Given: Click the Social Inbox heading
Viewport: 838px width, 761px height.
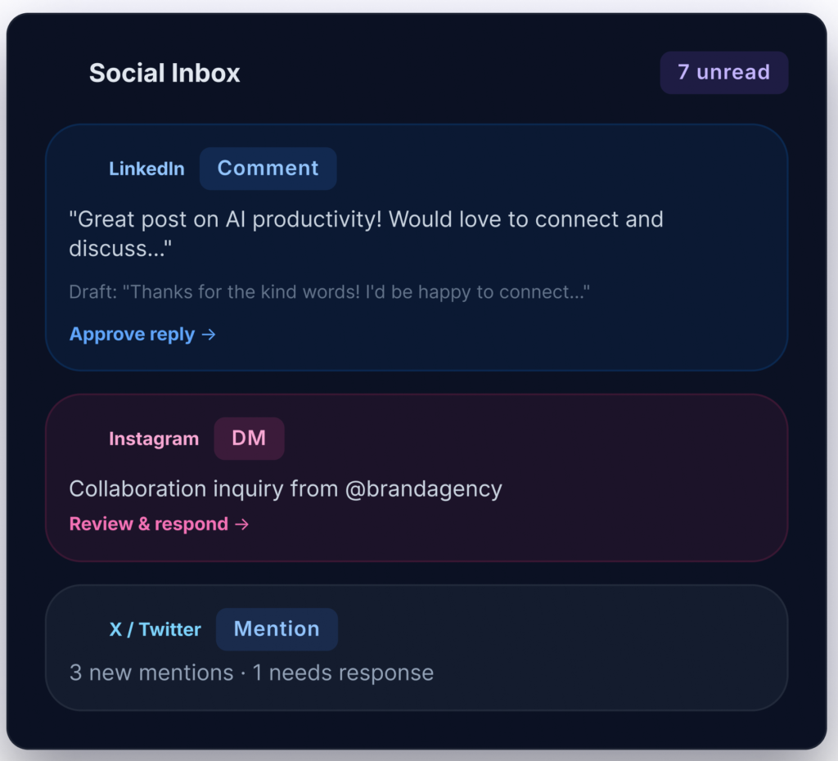Looking at the screenshot, I should click(x=164, y=73).
